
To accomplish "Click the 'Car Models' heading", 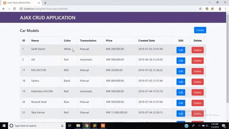I will 29,30.
